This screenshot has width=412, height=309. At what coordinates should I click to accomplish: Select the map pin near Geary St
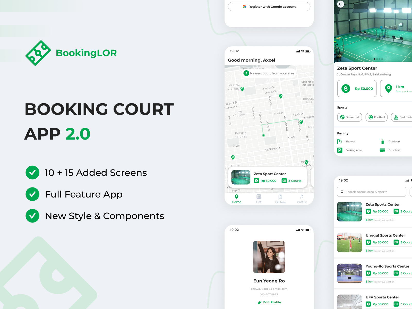click(x=306, y=162)
